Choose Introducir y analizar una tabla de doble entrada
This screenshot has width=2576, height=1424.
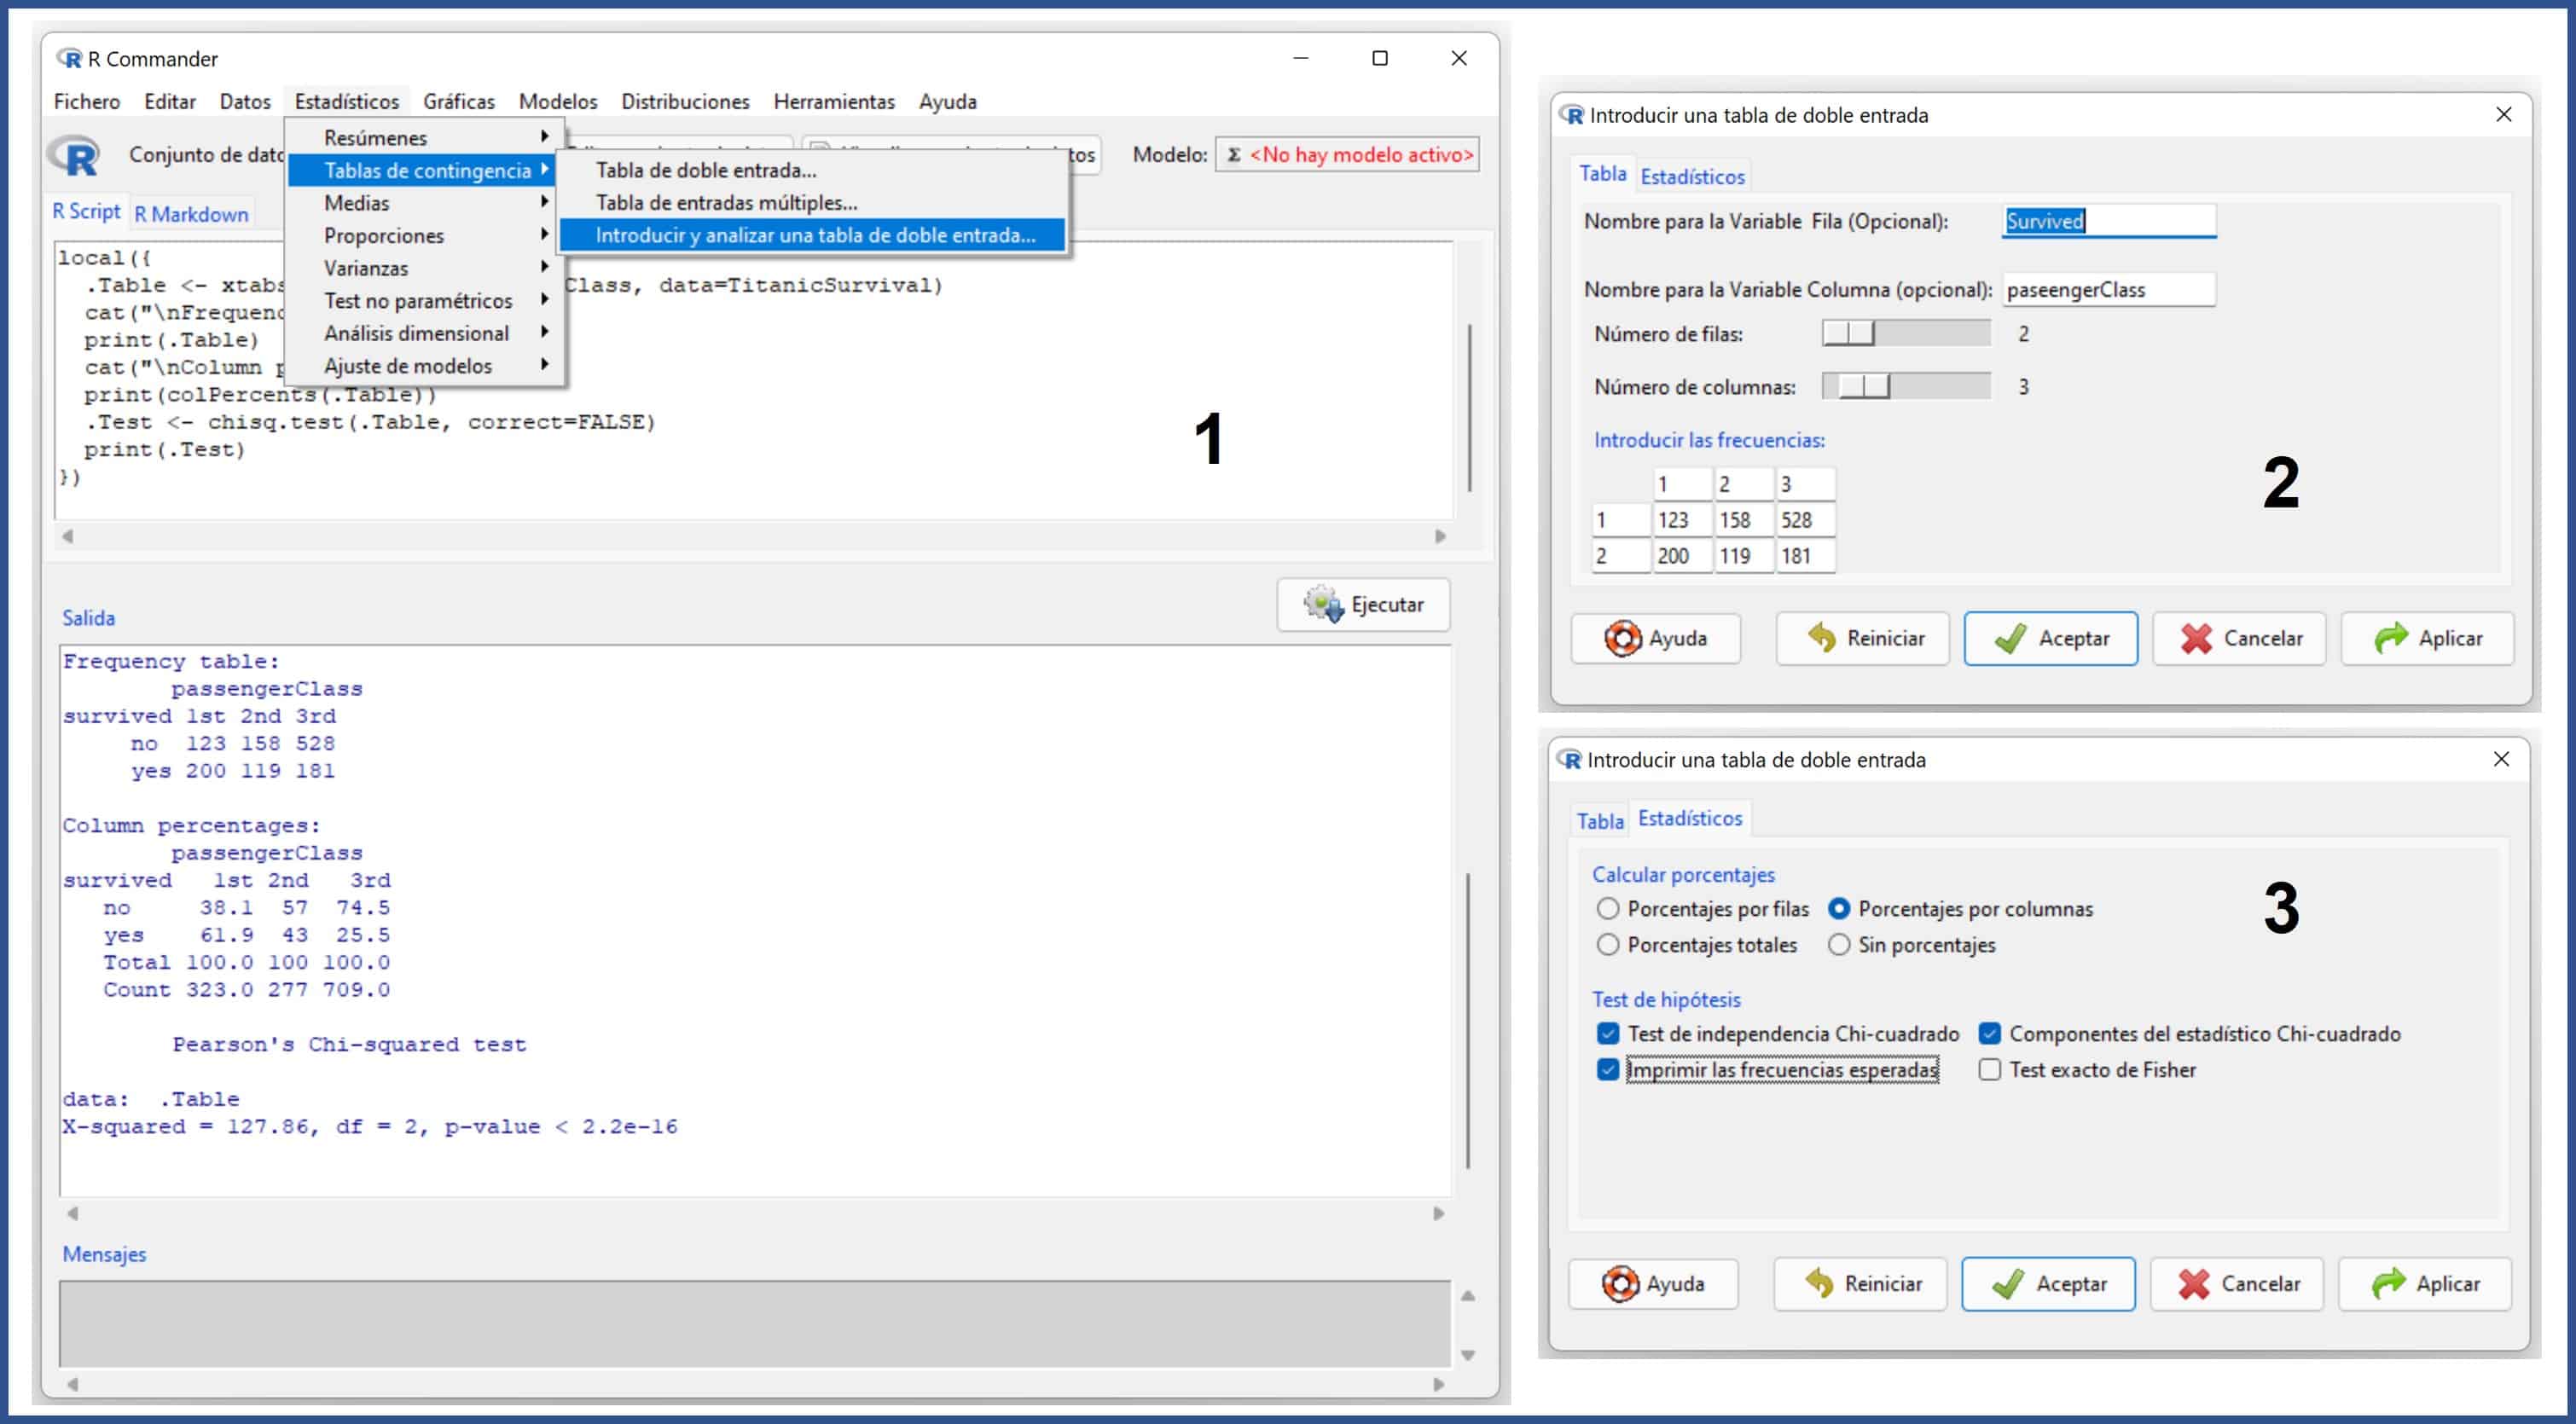tap(813, 235)
